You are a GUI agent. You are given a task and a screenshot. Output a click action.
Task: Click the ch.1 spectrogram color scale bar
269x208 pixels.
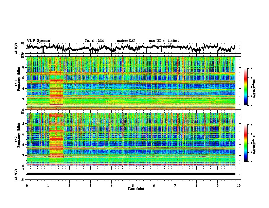tap(246, 87)
